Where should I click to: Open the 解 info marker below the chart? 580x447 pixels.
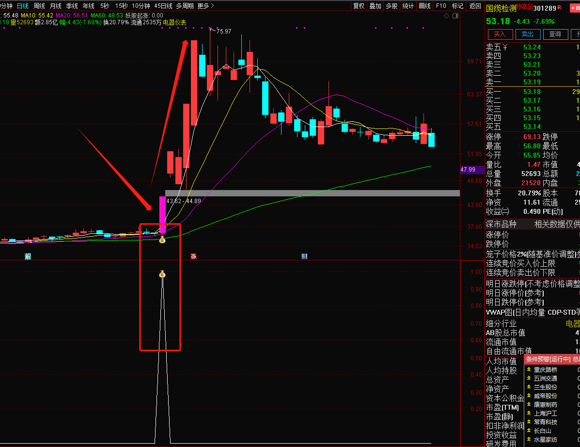coord(28,256)
